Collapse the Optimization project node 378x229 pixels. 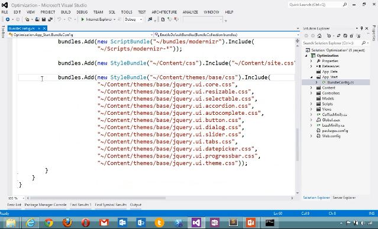click(306, 56)
